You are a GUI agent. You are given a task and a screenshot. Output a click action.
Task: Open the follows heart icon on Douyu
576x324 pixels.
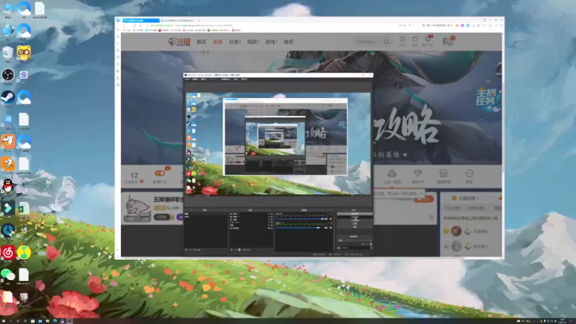(415, 40)
